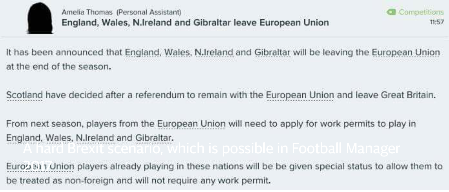Open the headline about leaving European Union
Screen dimensions: 449x192
pyautogui.click(x=195, y=22)
